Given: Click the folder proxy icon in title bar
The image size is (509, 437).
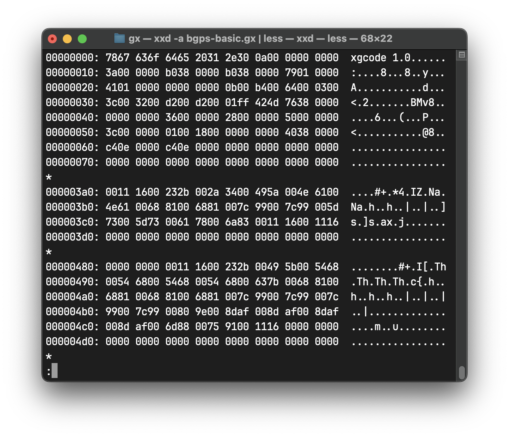Looking at the screenshot, I should (x=120, y=38).
